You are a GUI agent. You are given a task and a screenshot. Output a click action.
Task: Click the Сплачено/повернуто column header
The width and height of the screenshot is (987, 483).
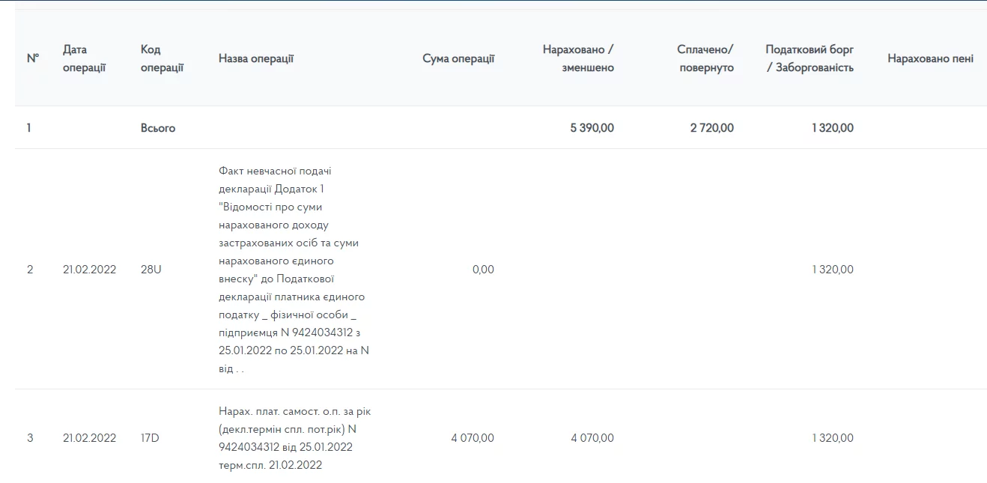pyautogui.click(x=705, y=58)
